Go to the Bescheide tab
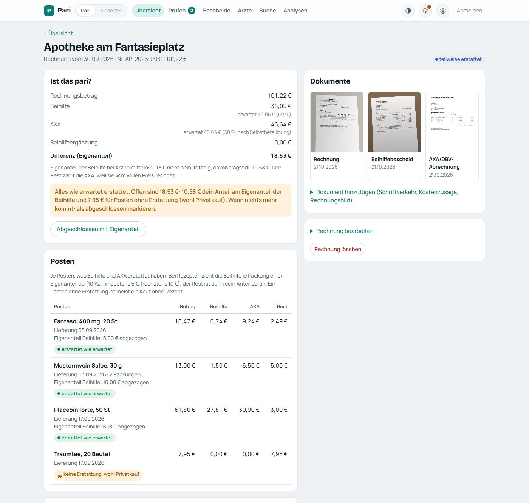 point(217,11)
